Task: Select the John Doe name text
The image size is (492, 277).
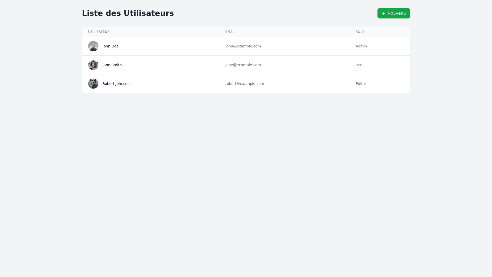Action: pyautogui.click(x=110, y=46)
